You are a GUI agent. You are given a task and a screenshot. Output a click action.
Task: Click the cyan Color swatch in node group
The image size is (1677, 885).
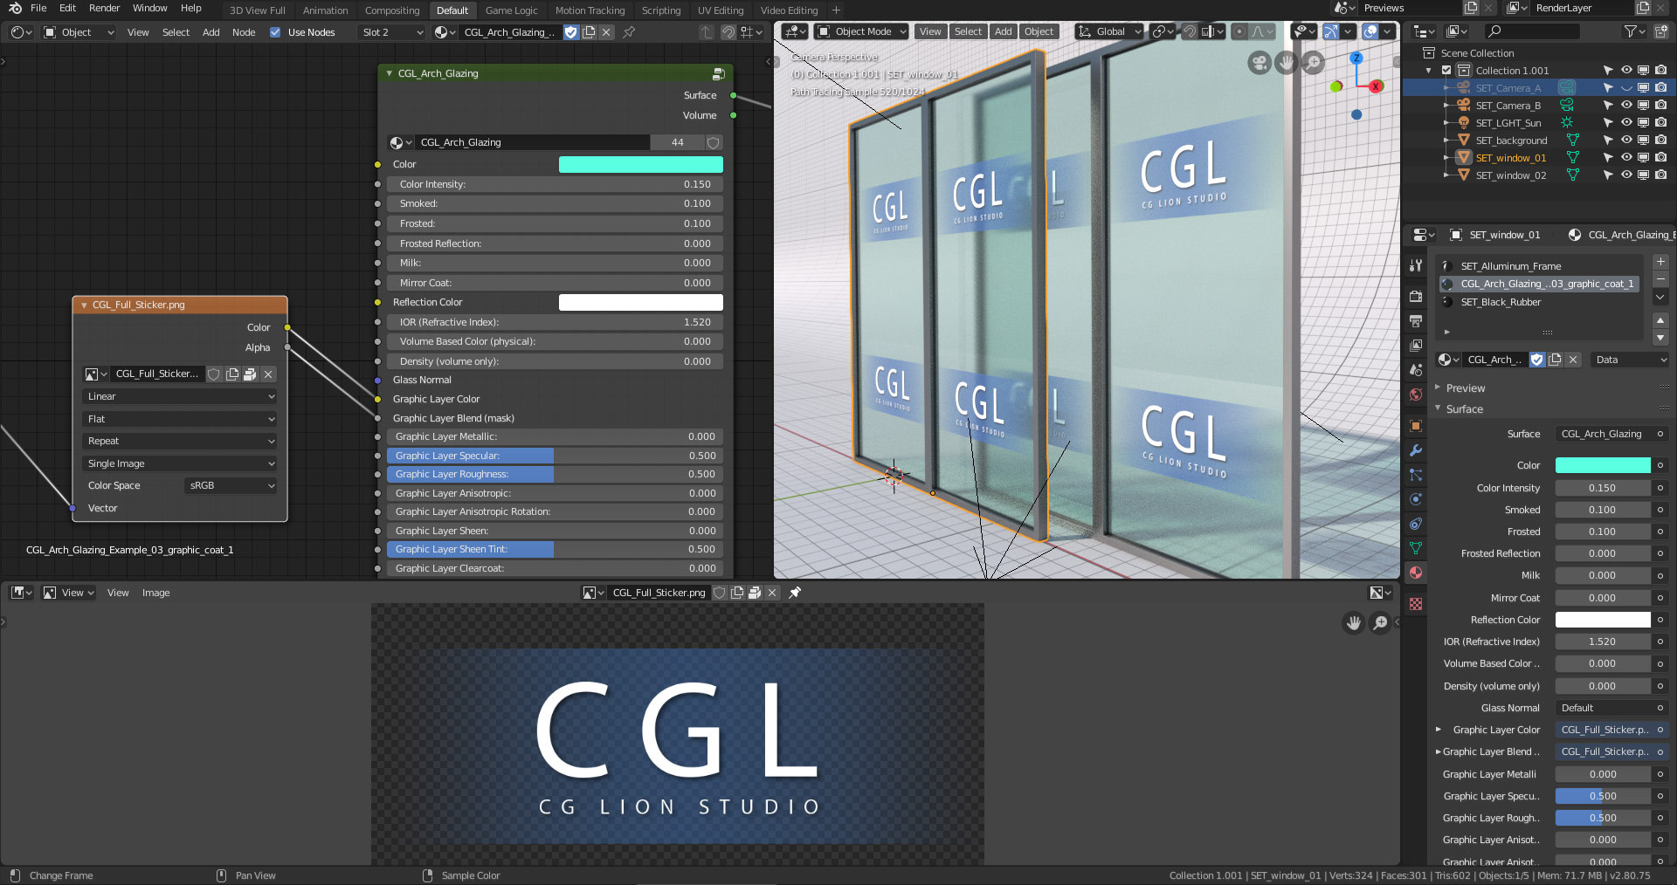coord(641,164)
